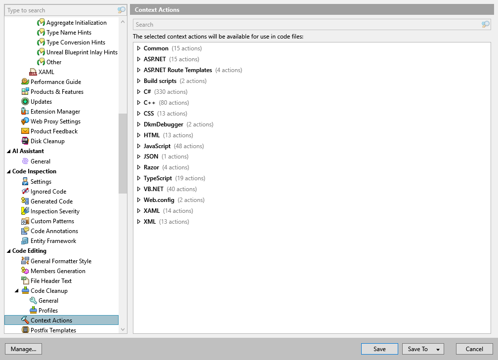Image resolution: width=498 pixels, height=360 pixels.
Task: Expand the ASP.NET actions group
Action: pyautogui.click(x=138, y=59)
